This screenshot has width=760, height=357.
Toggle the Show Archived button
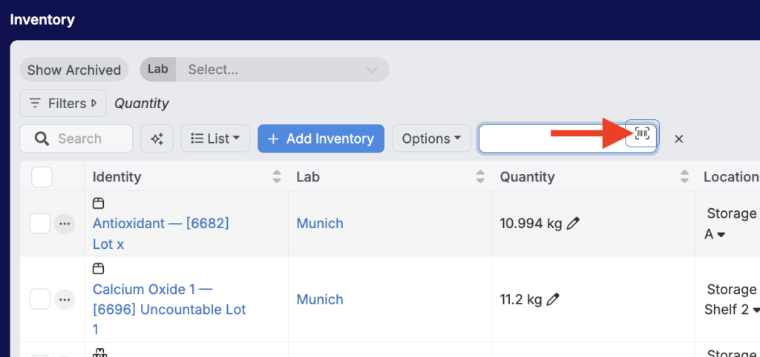(x=73, y=70)
